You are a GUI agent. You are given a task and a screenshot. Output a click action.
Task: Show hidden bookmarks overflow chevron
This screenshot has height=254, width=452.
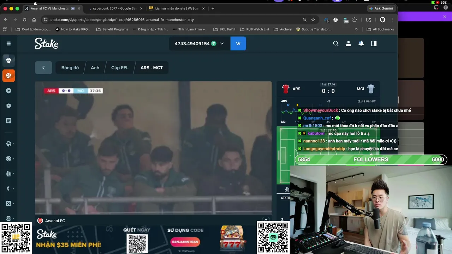click(x=356, y=29)
